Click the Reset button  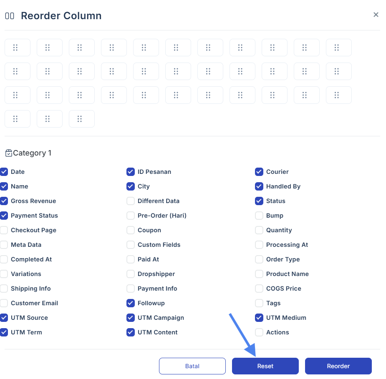tap(265, 366)
